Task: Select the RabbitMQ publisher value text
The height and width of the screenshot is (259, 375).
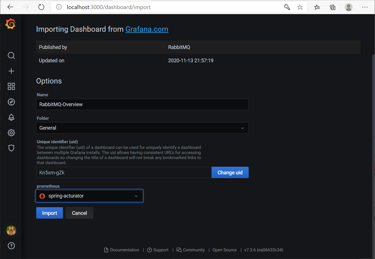Action: tap(179, 47)
